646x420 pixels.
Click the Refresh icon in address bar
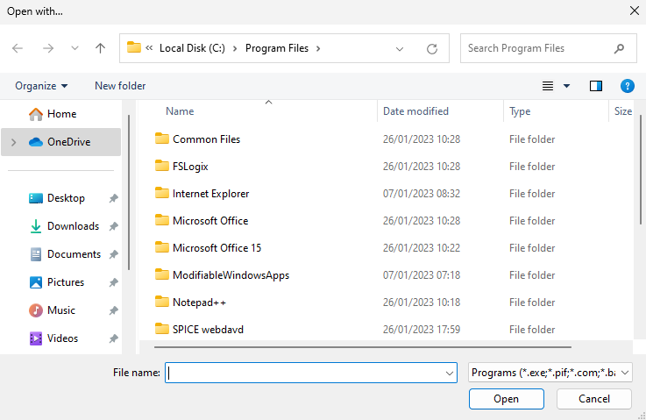coord(431,49)
